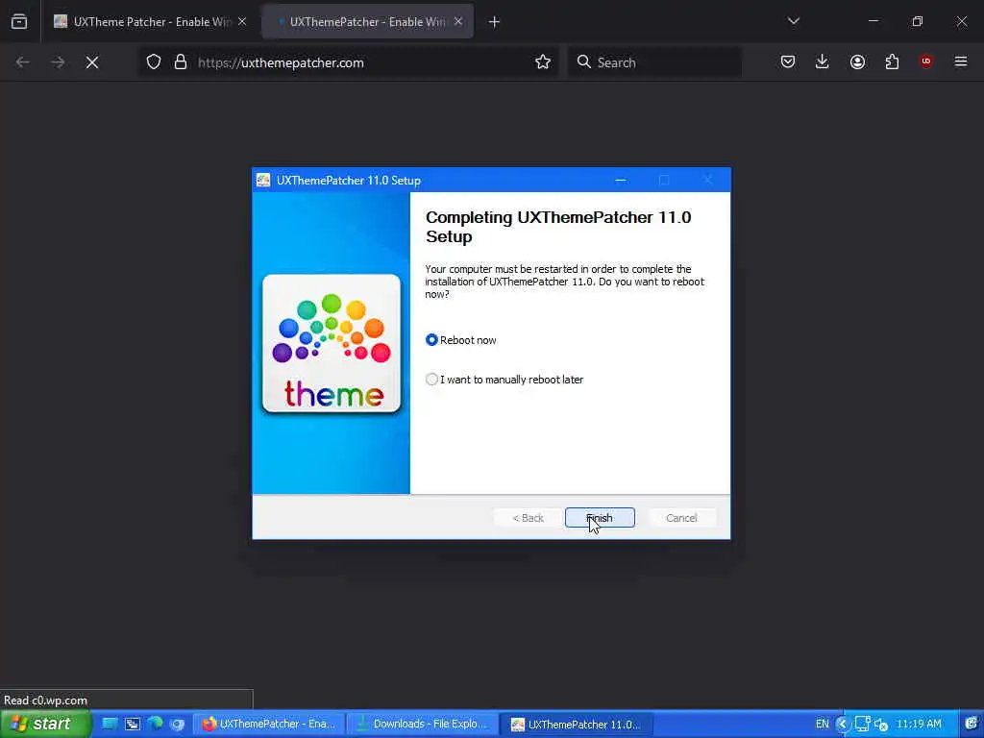Click the second quick launch window icon
Image resolution: width=984 pixels, height=738 pixels.
click(x=133, y=725)
